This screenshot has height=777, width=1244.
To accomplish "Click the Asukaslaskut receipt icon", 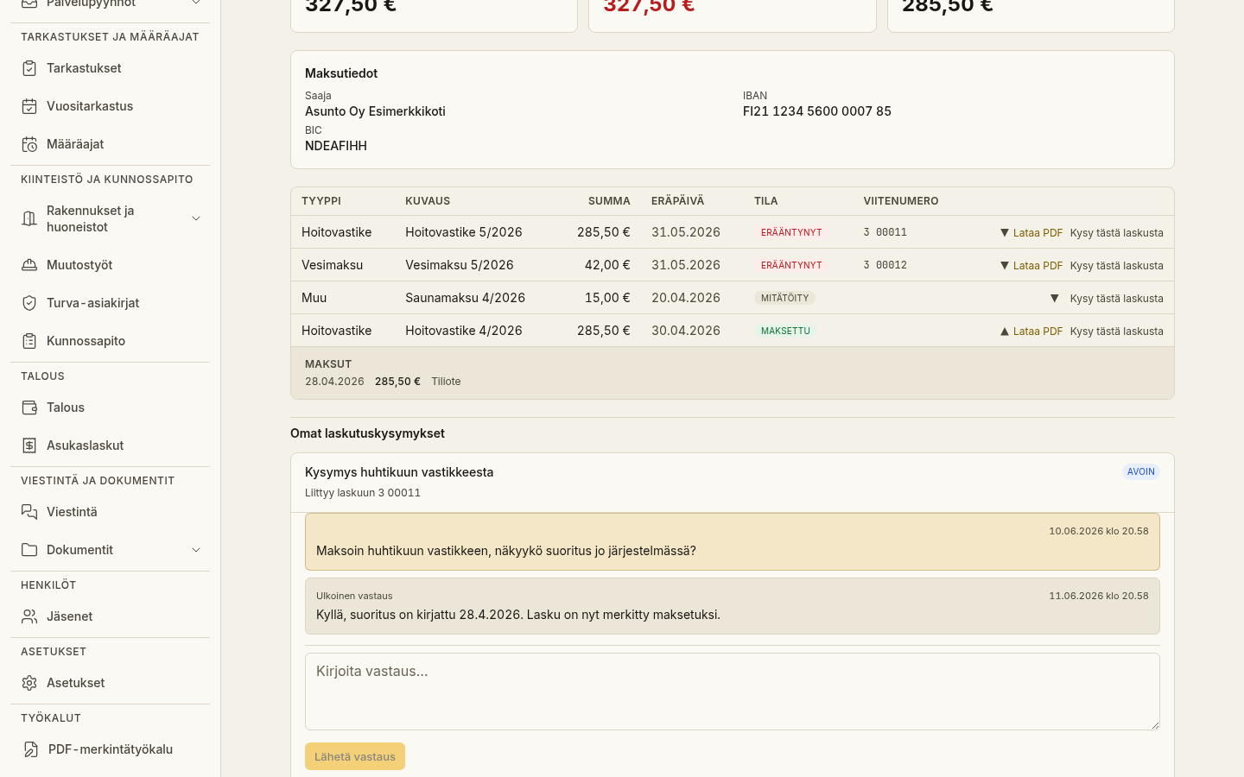I will (29, 445).
